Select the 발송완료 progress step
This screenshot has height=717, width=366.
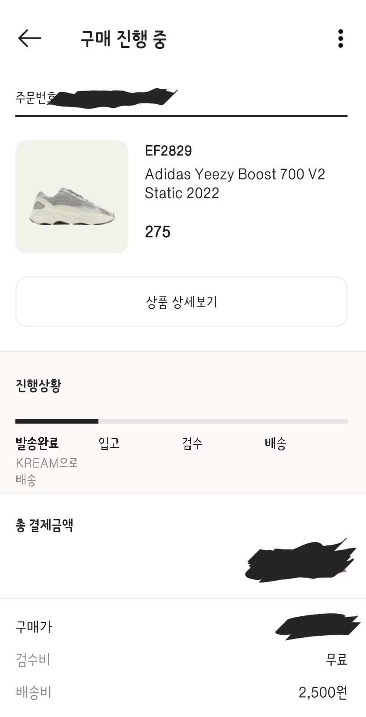[x=37, y=443]
